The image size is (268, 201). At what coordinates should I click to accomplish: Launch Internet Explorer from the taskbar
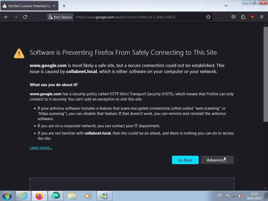[x=23, y=196]
